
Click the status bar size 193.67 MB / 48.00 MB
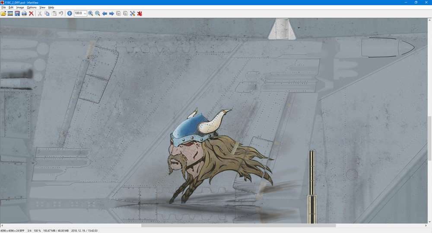pos(56,231)
